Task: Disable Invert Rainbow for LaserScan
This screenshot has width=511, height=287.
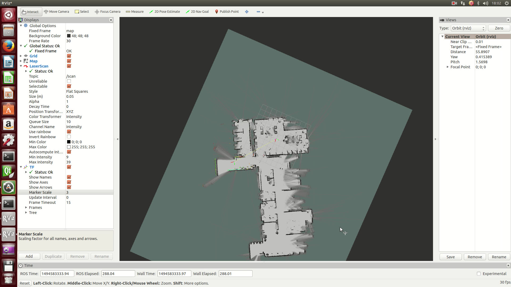Action: coord(69,137)
